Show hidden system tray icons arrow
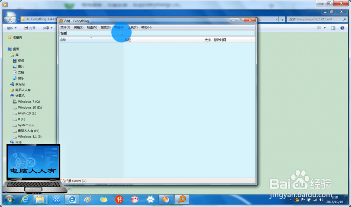 291,200
